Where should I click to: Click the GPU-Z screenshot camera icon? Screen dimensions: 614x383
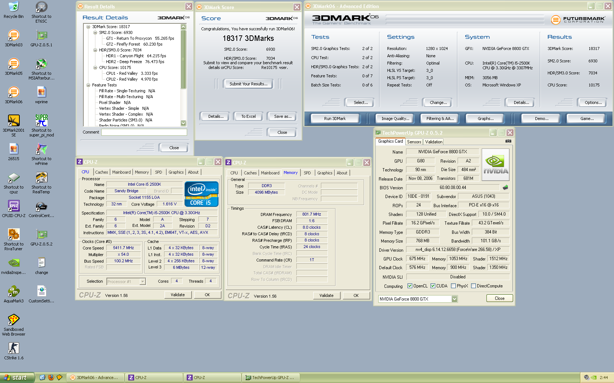click(x=508, y=141)
